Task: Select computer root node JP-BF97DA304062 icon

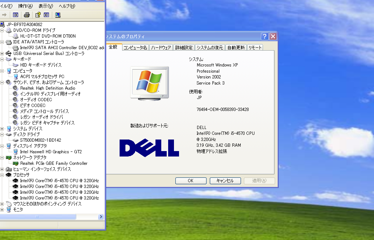Action: 2,24
